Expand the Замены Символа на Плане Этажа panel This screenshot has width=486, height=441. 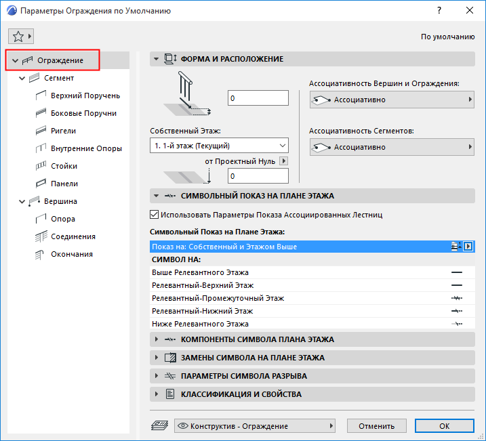click(156, 358)
